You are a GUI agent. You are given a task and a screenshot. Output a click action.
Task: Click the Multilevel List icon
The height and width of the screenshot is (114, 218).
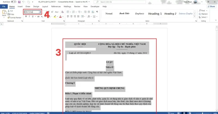coord(79,12)
